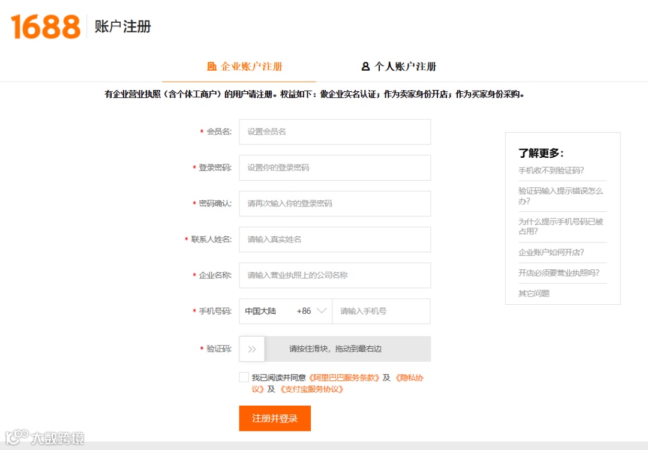
Task: Expand the chevron next to +86
Action: click(322, 311)
